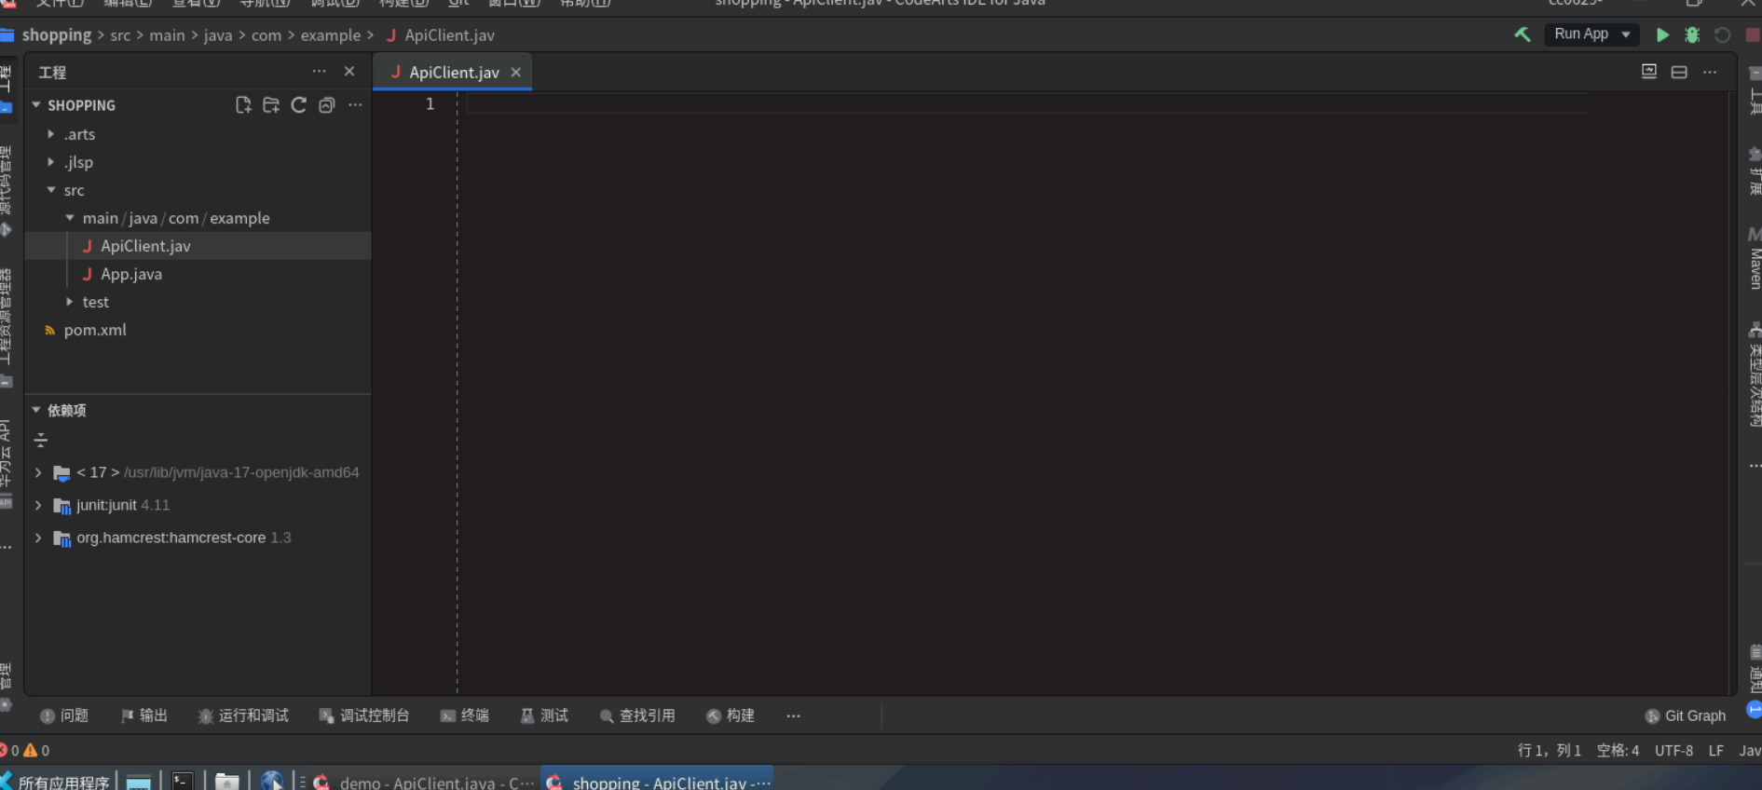Click shopping in the breadcrumb path
1762x790 pixels.
[57, 34]
